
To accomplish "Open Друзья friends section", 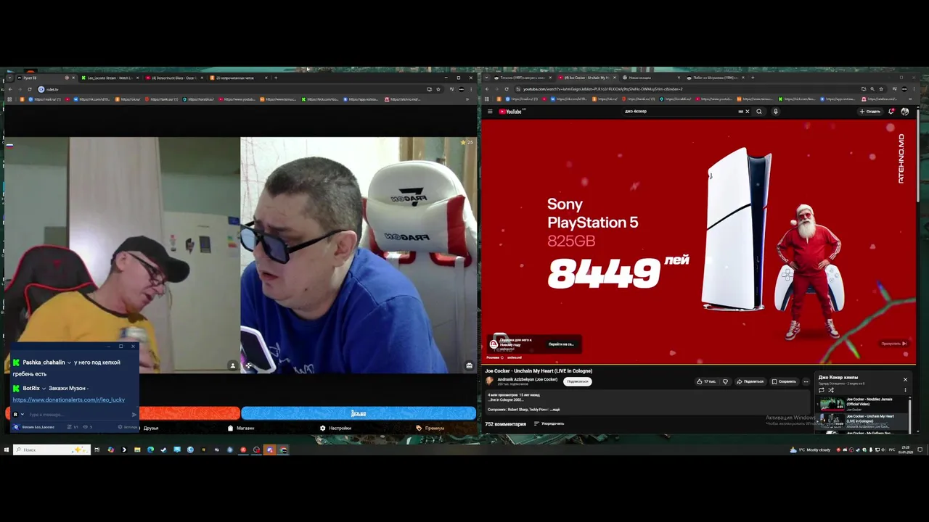I will click(151, 428).
